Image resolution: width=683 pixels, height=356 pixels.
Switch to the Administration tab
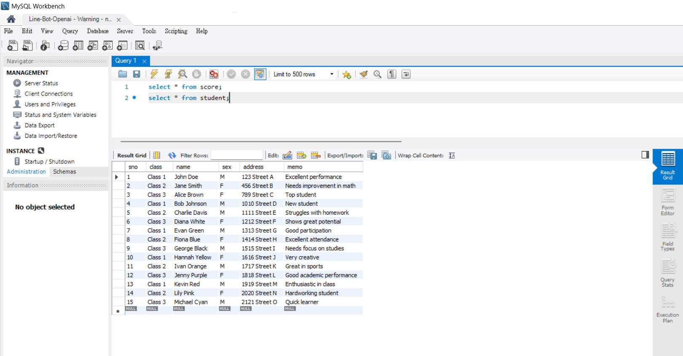[x=26, y=172]
